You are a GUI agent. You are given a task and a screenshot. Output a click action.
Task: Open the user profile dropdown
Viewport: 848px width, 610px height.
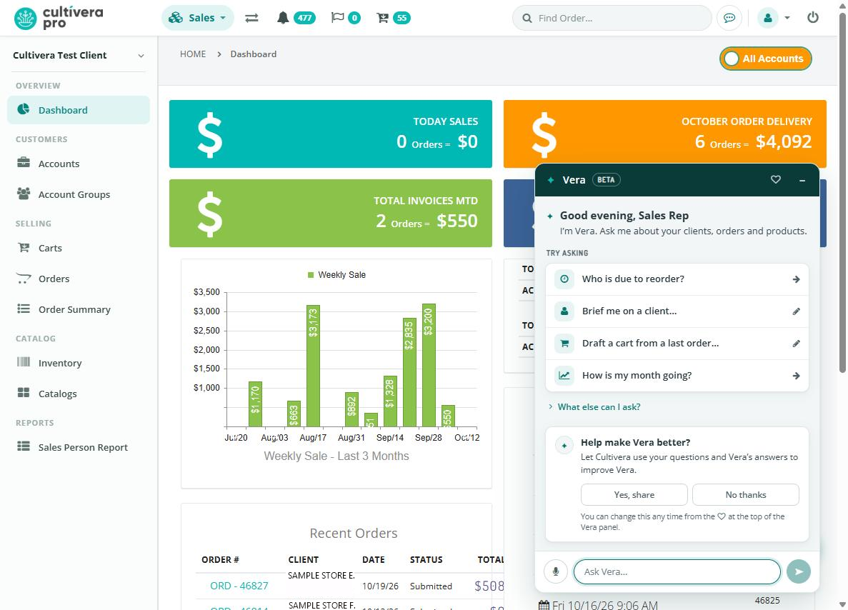[x=774, y=18]
